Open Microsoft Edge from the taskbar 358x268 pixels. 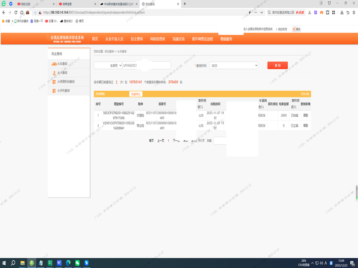[68, 263]
